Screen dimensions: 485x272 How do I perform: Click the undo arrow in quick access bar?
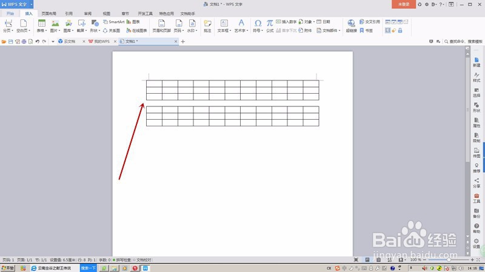pyautogui.click(x=38, y=41)
